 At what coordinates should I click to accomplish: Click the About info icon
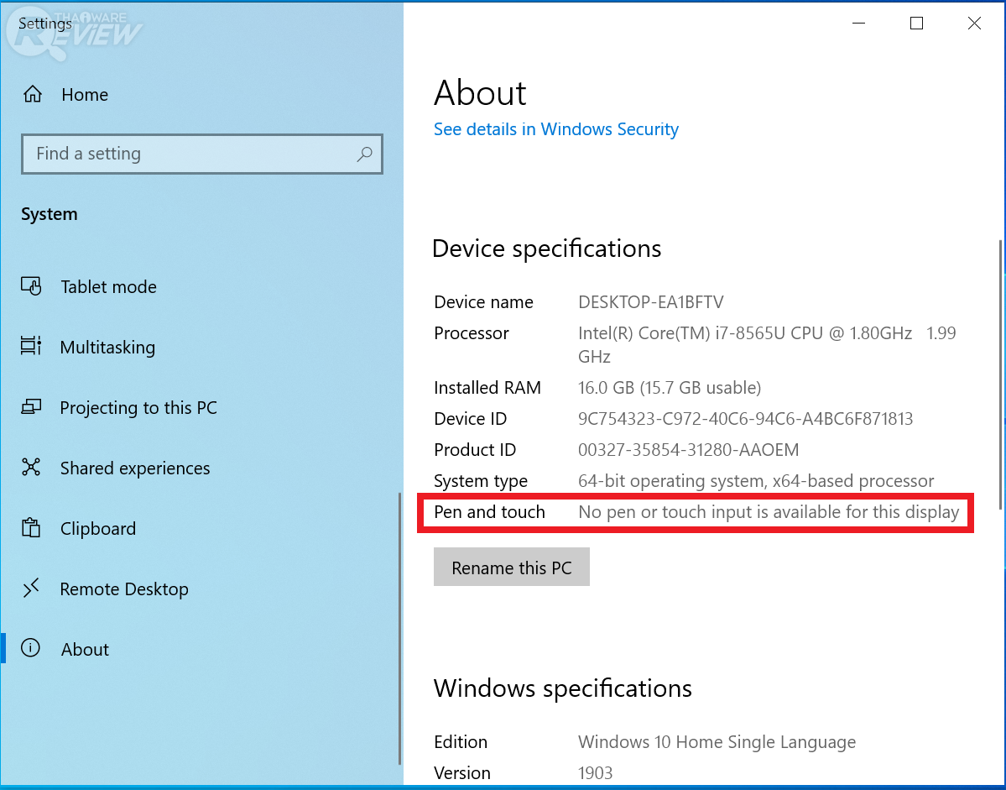tap(31, 649)
